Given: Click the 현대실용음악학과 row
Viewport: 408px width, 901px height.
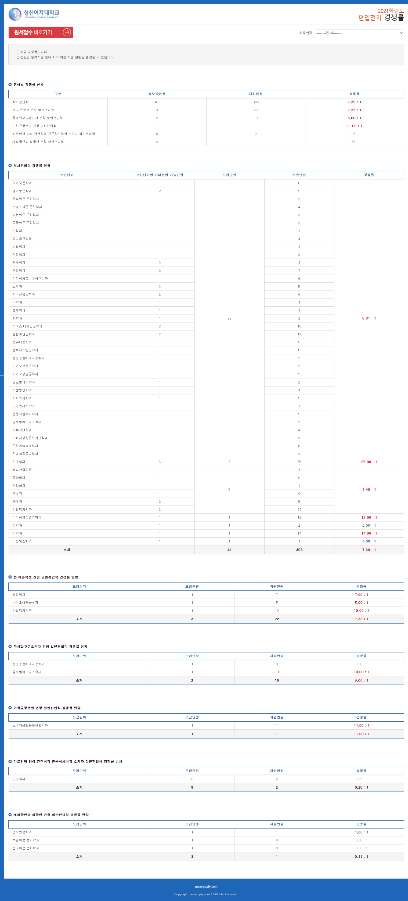Looking at the screenshot, I should point(206,454).
